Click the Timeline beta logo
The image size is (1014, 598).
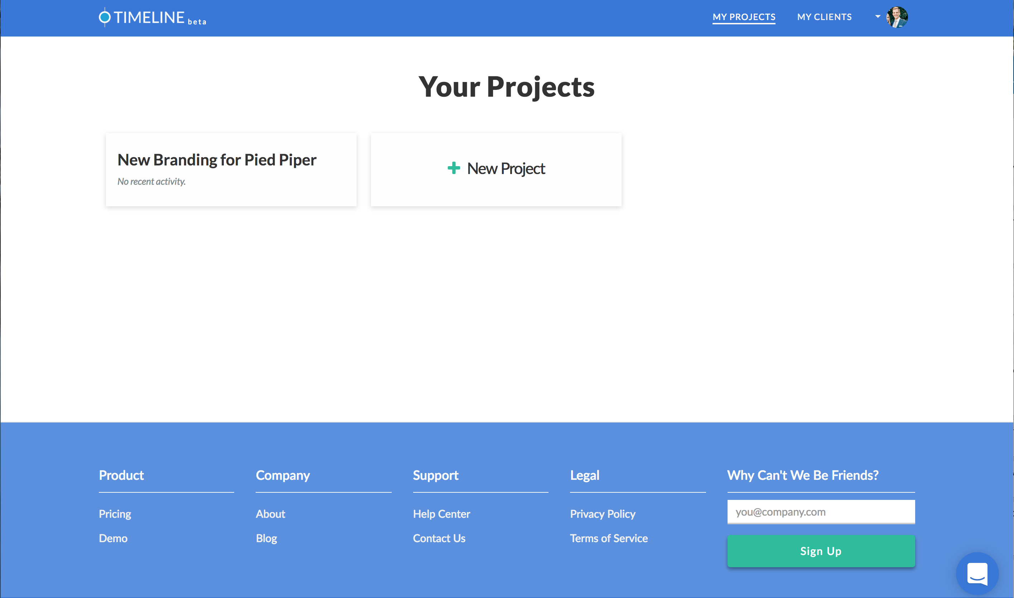(x=153, y=17)
